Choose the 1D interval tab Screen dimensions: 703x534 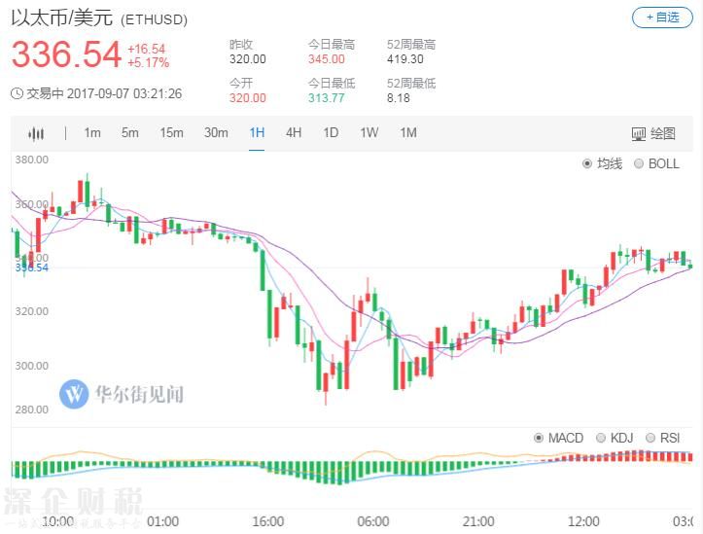point(331,132)
